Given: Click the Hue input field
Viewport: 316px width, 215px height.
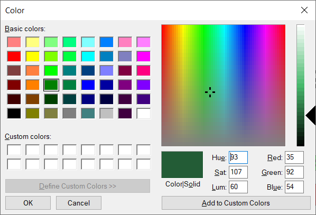Looking at the screenshot, I should pos(238,157).
